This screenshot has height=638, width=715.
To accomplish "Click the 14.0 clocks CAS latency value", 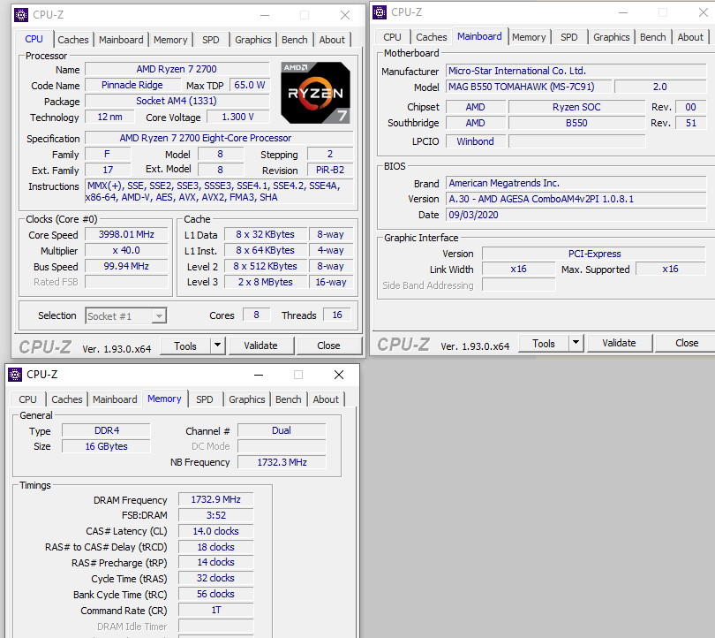I will coord(215,531).
